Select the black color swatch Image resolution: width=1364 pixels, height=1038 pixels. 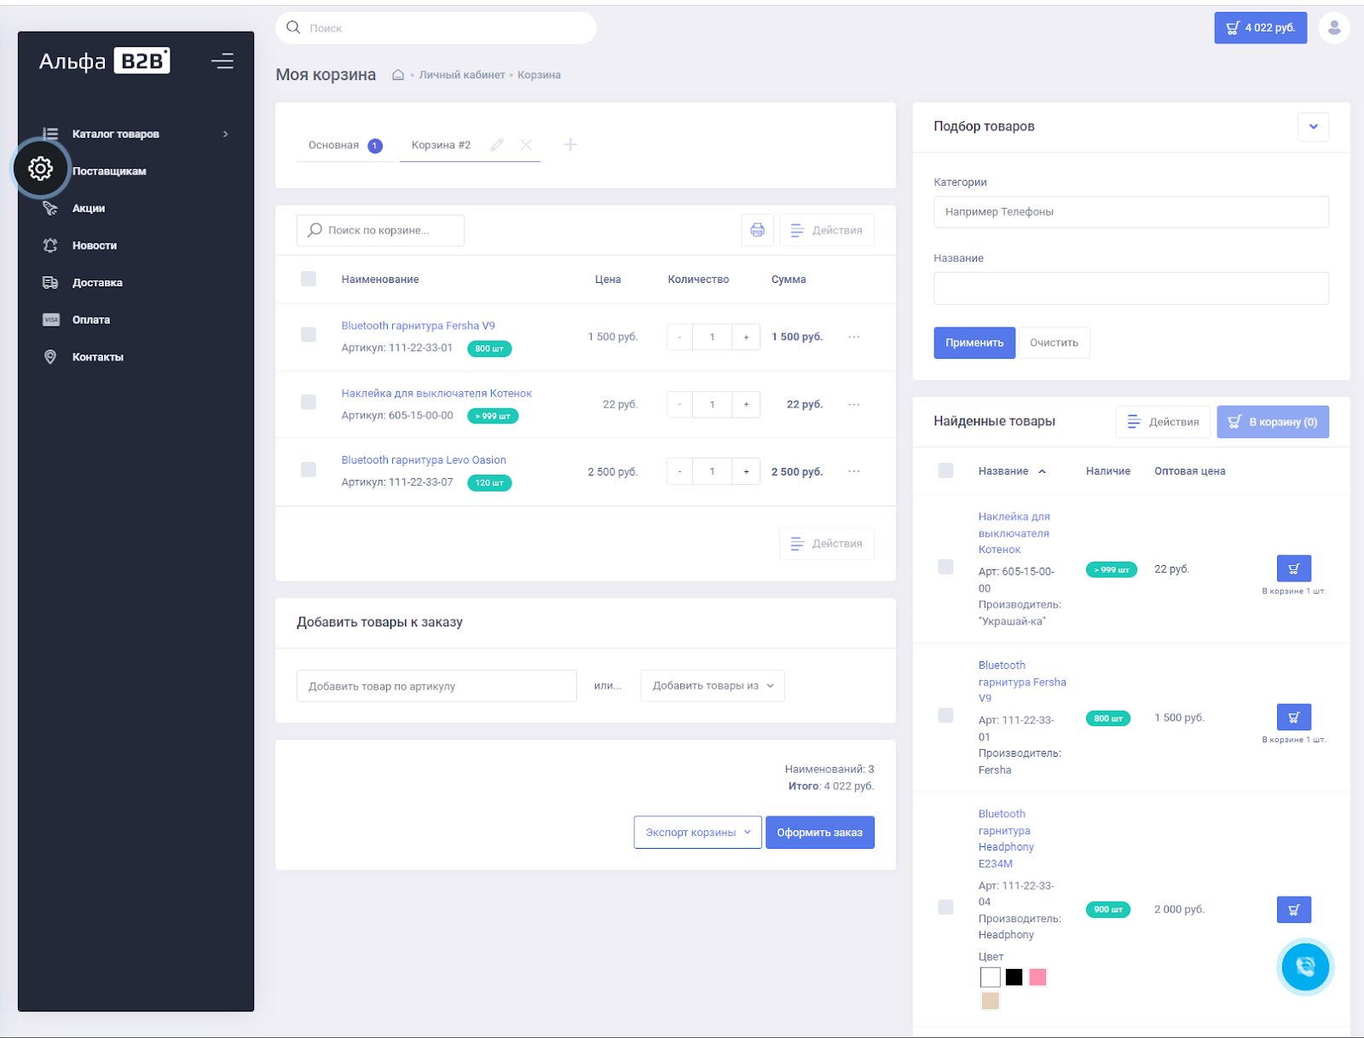point(1014,977)
